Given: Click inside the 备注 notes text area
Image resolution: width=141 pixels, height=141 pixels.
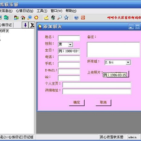Looking at the screenshot, I should pos(114,50).
